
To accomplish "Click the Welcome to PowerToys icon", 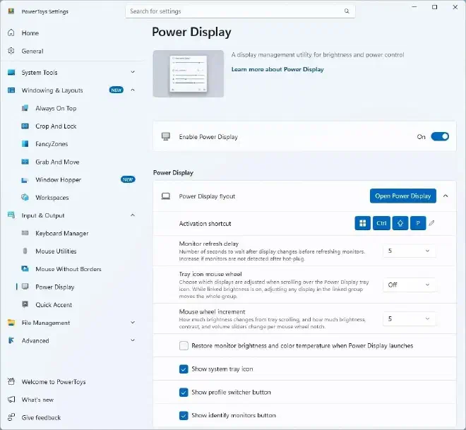I will 11,381.
